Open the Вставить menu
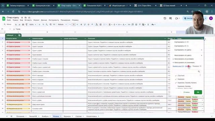The image size is (215, 121). pyautogui.click(x=28, y=20)
